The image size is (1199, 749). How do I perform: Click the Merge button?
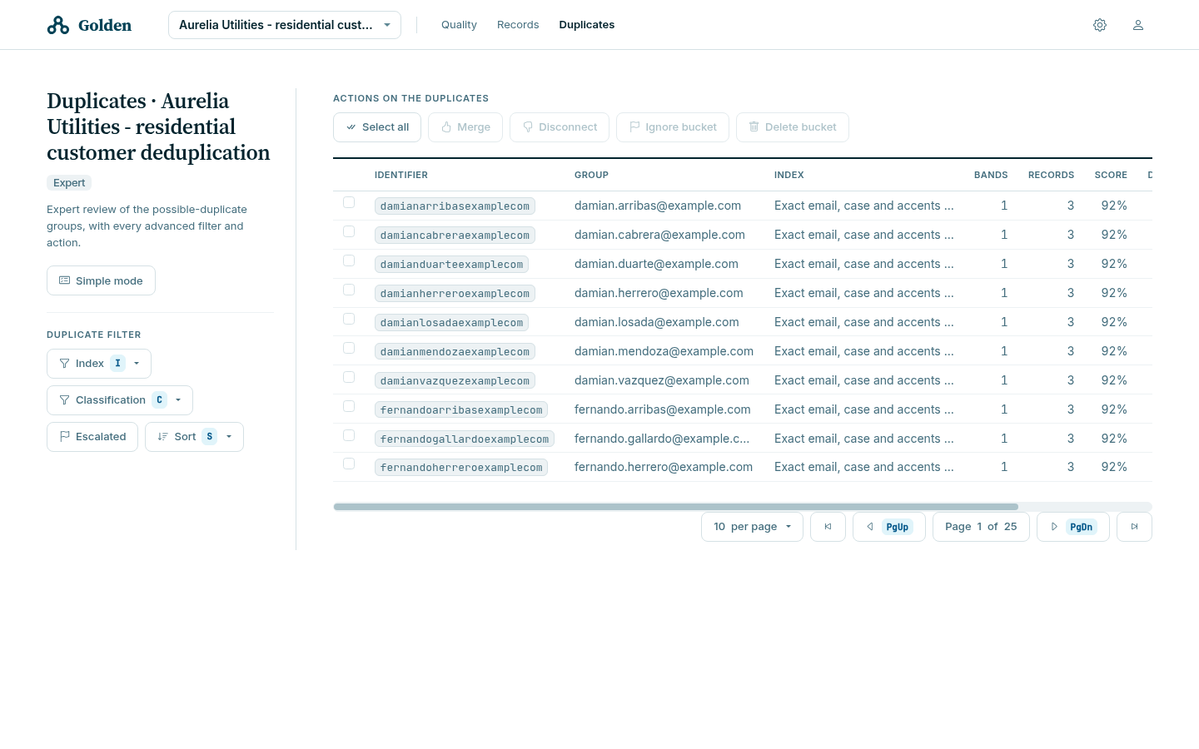click(465, 127)
